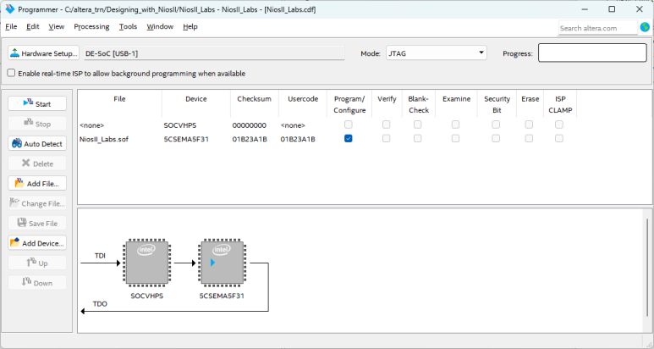Open the Edit menu
This screenshot has width=654, height=349.
pos(32,27)
